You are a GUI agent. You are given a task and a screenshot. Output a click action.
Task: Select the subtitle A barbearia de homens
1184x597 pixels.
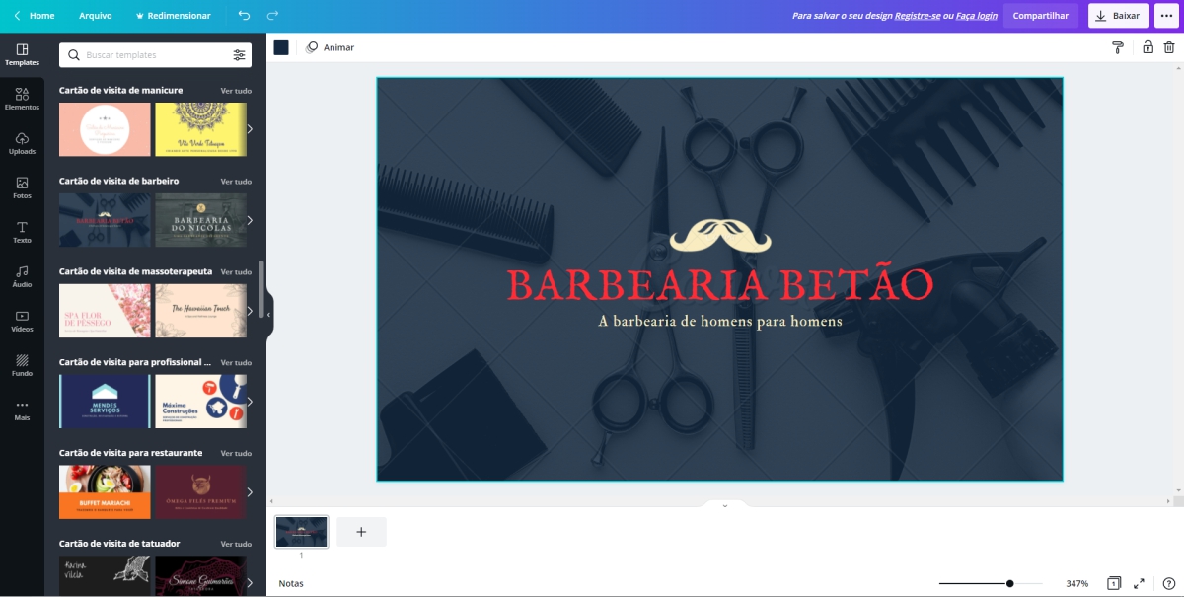720,321
